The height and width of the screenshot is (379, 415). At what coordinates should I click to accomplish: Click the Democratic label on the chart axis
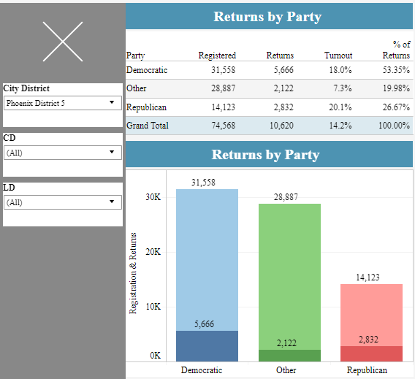pyautogui.click(x=202, y=370)
